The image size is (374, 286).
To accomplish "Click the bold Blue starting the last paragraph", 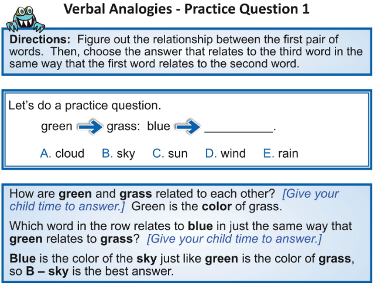I will [23, 259].
